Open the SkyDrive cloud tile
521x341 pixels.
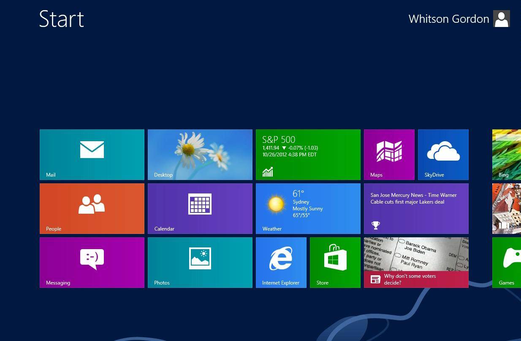click(x=443, y=154)
